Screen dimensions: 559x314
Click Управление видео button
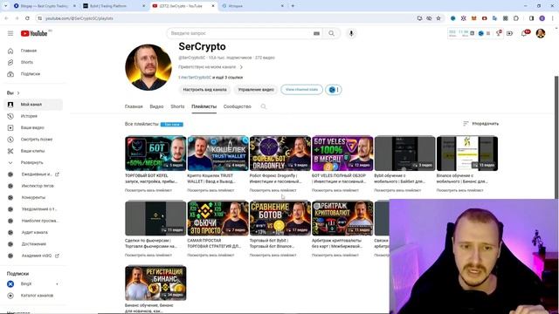256,90
